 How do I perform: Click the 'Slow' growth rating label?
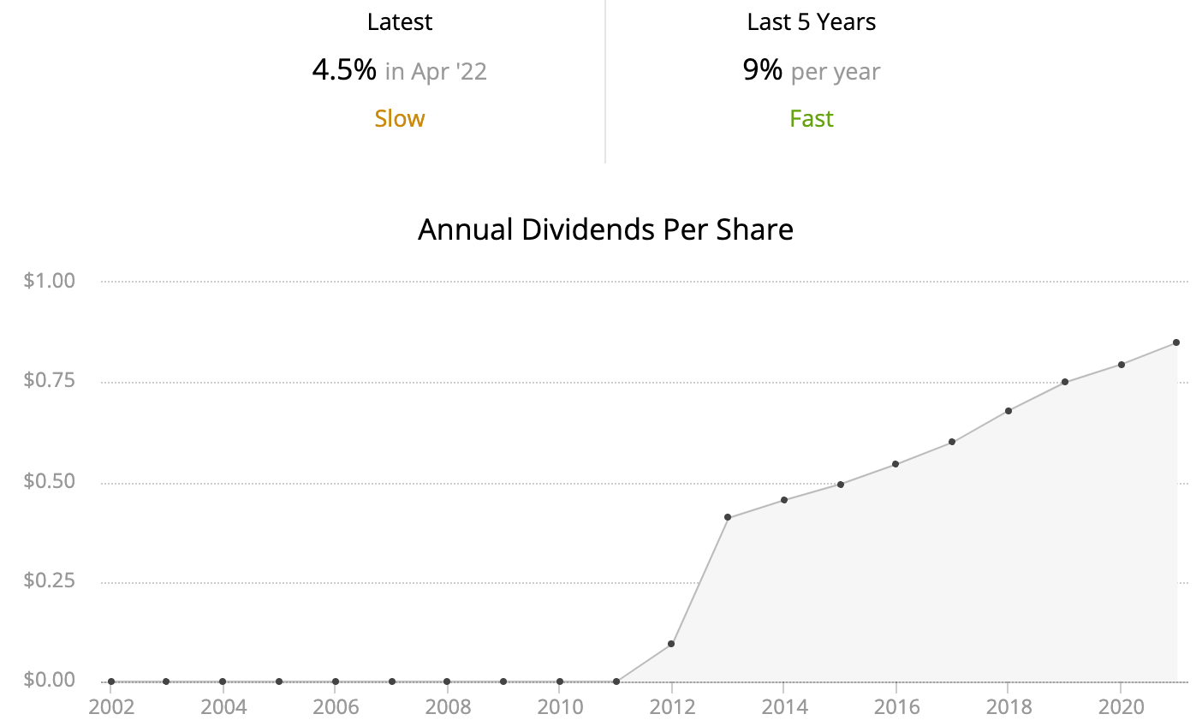tap(399, 118)
